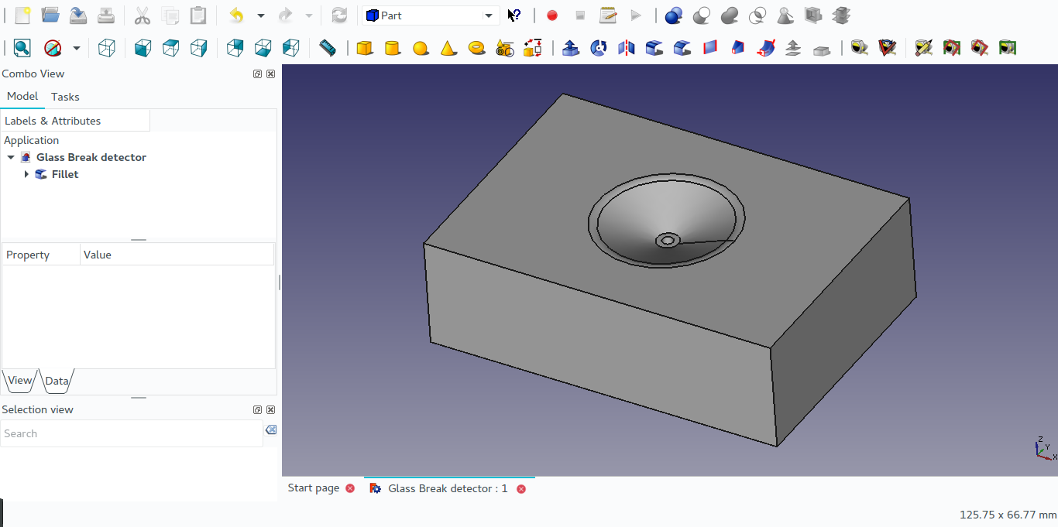Select the Revolve tool
This screenshot has width=1058, height=527.
coord(599,48)
